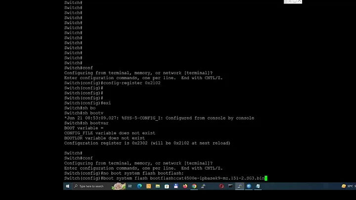Open the blue circular app taskbar icon

coord(249,186)
